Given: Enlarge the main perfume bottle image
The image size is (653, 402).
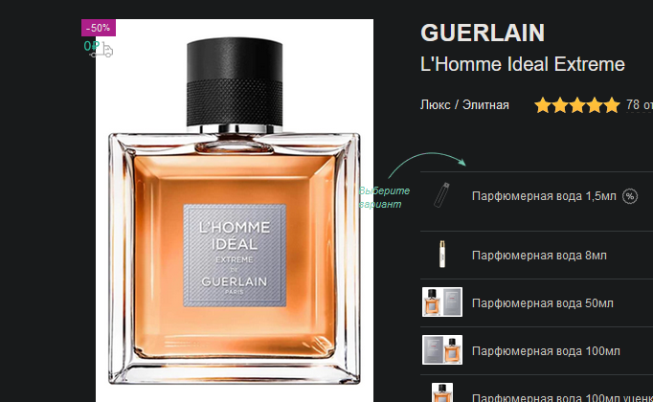Looking at the screenshot, I should (x=235, y=211).
